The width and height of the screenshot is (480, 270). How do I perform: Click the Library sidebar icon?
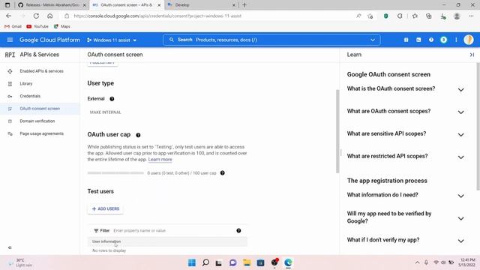click(x=10, y=83)
